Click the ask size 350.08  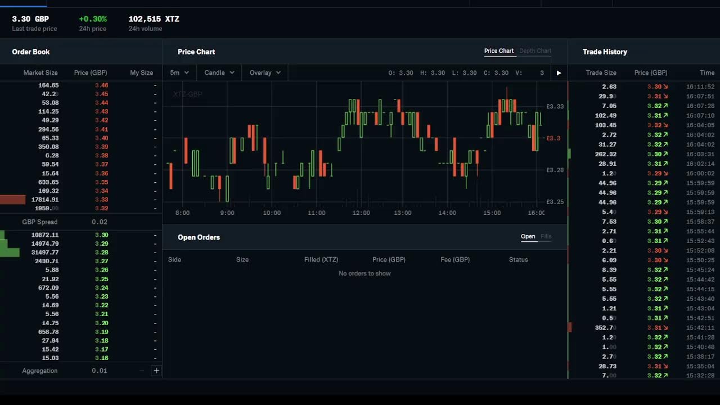48,147
